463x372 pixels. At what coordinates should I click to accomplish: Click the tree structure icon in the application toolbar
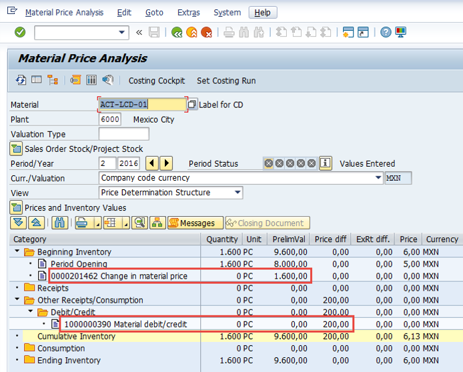[53, 80]
